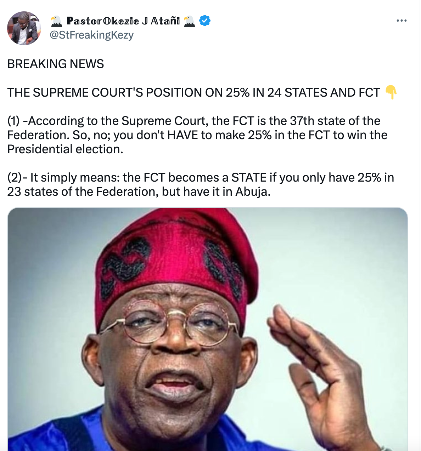Viewport: 421px width, 451px height.
Task: Click the display name Pastor Okezie J Atañi
Action: 124,21
